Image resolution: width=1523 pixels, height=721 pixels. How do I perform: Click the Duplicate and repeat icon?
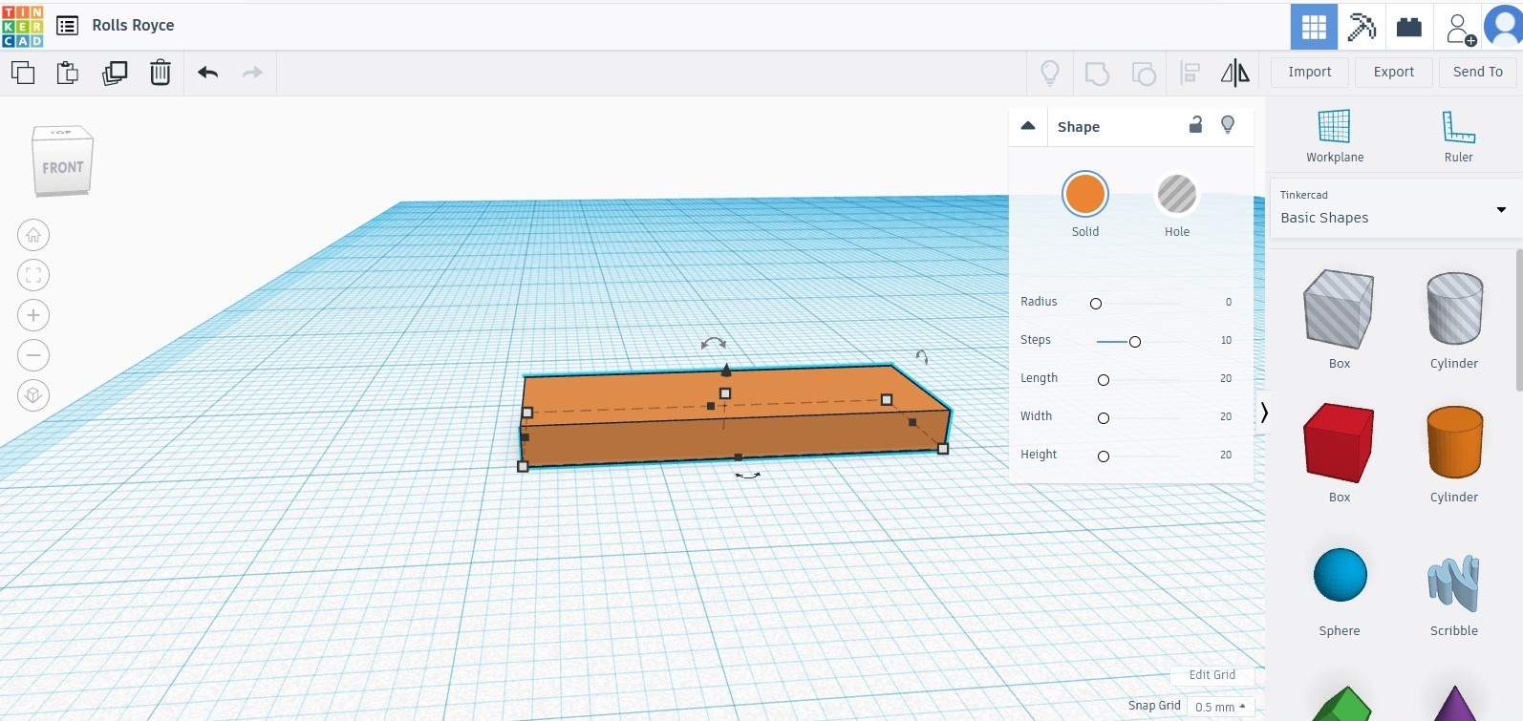click(x=115, y=73)
